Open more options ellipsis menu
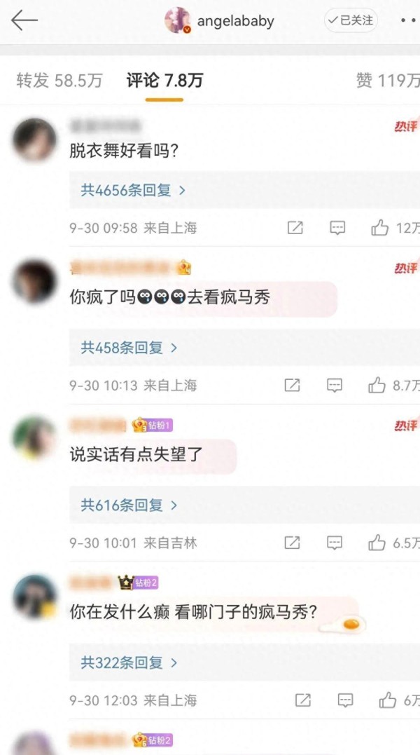This screenshot has height=755, width=420. coord(409,20)
